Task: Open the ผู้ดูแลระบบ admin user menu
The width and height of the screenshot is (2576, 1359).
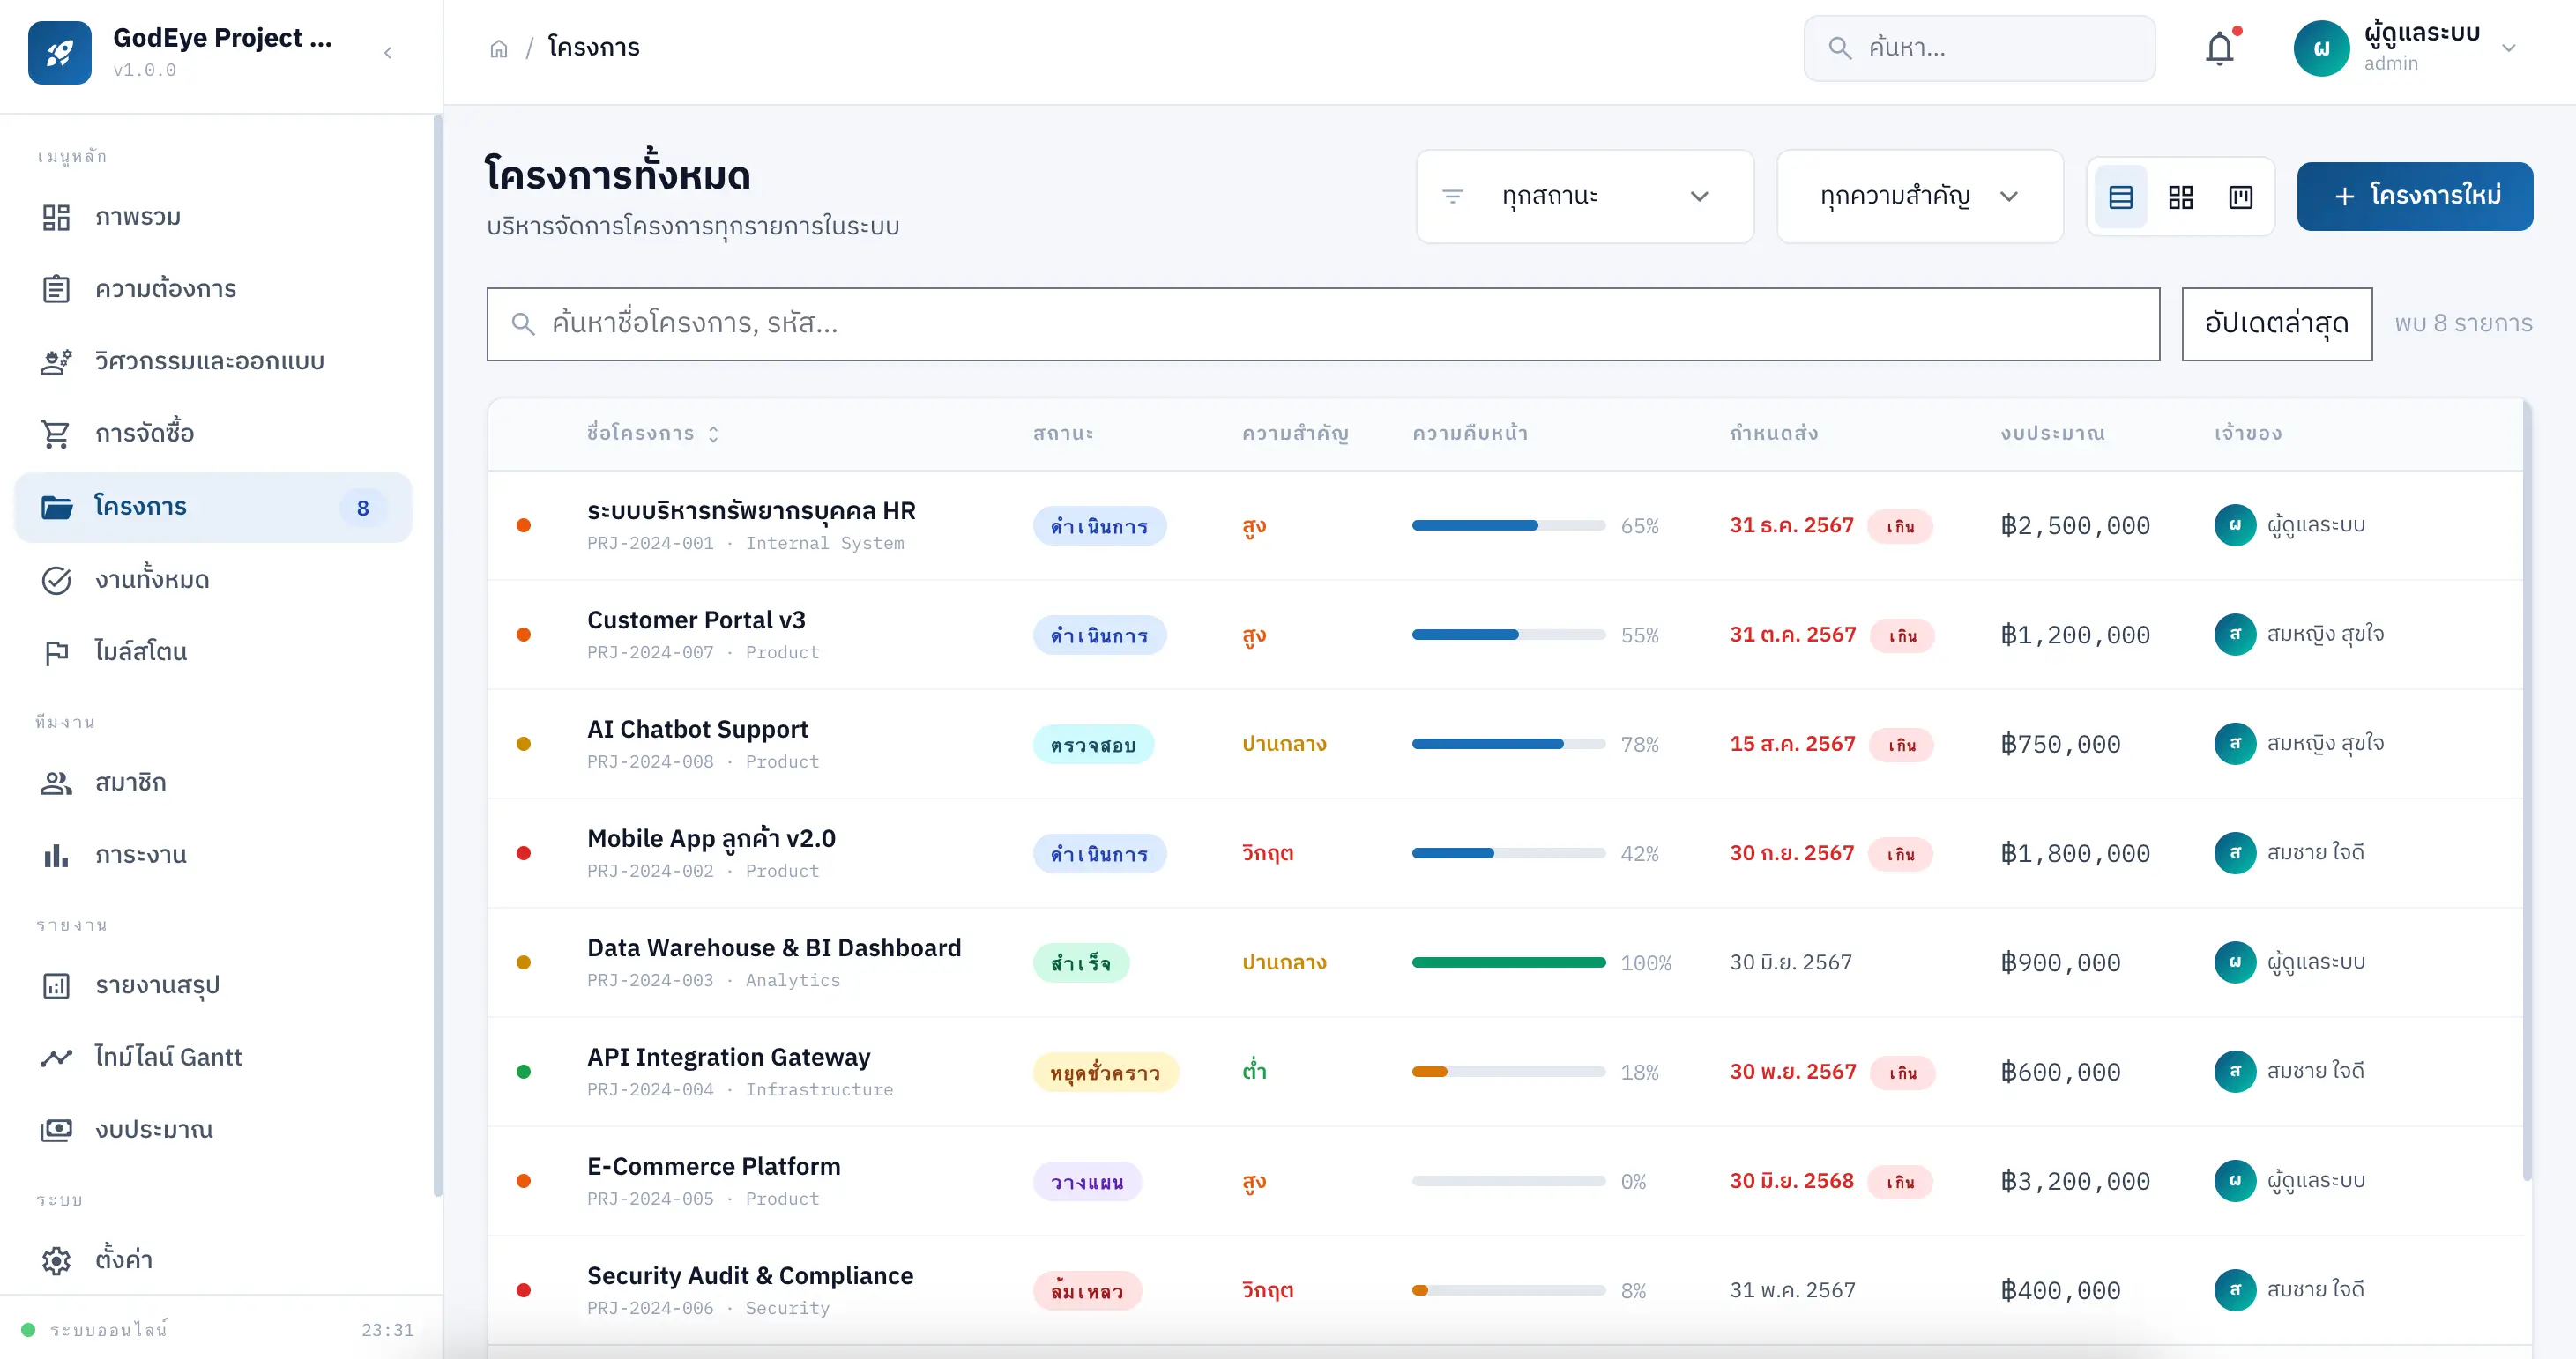Action: [x=2404, y=48]
